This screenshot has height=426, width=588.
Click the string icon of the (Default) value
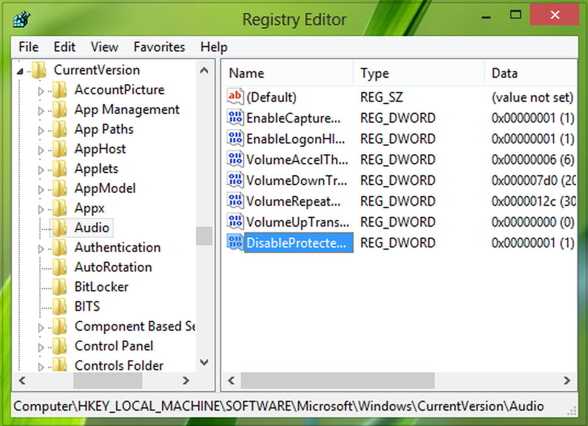(235, 97)
